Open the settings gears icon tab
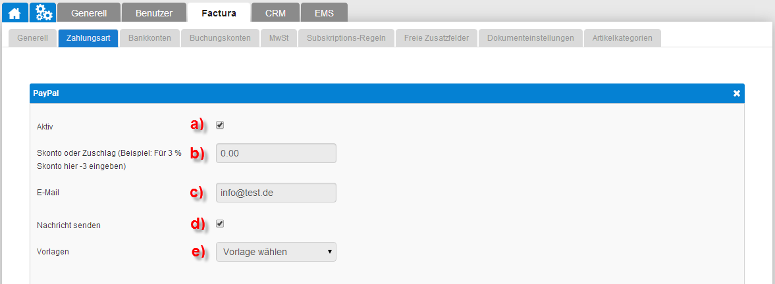The image size is (775, 284). 43,13
